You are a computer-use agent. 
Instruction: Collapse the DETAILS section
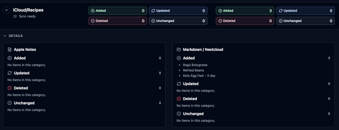(5, 36)
